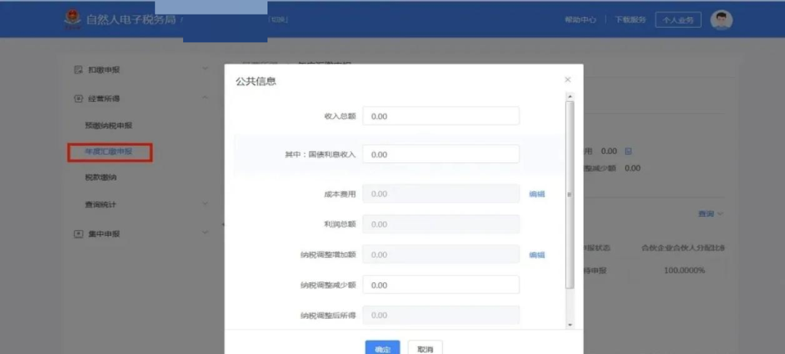Click the dialog vertical scrollbar thumb

[x=570, y=194]
